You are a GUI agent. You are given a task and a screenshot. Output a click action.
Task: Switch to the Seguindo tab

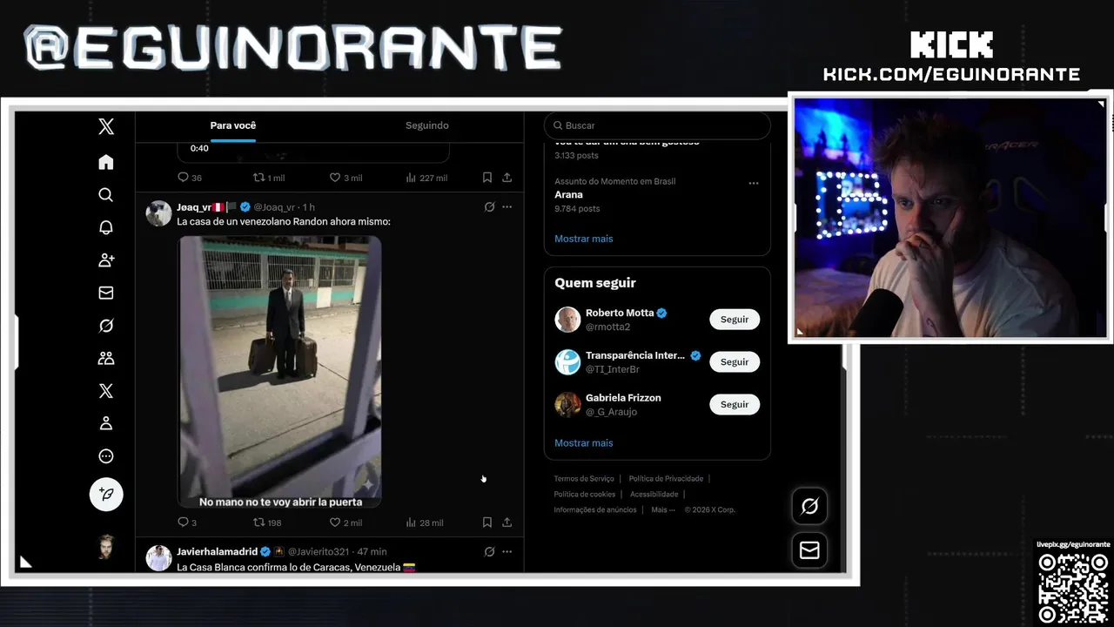427,125
